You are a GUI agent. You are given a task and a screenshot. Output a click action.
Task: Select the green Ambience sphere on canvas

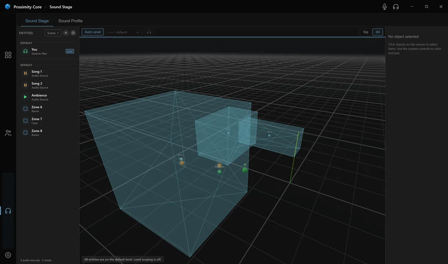pyautogui.click(x=220, y=172)
